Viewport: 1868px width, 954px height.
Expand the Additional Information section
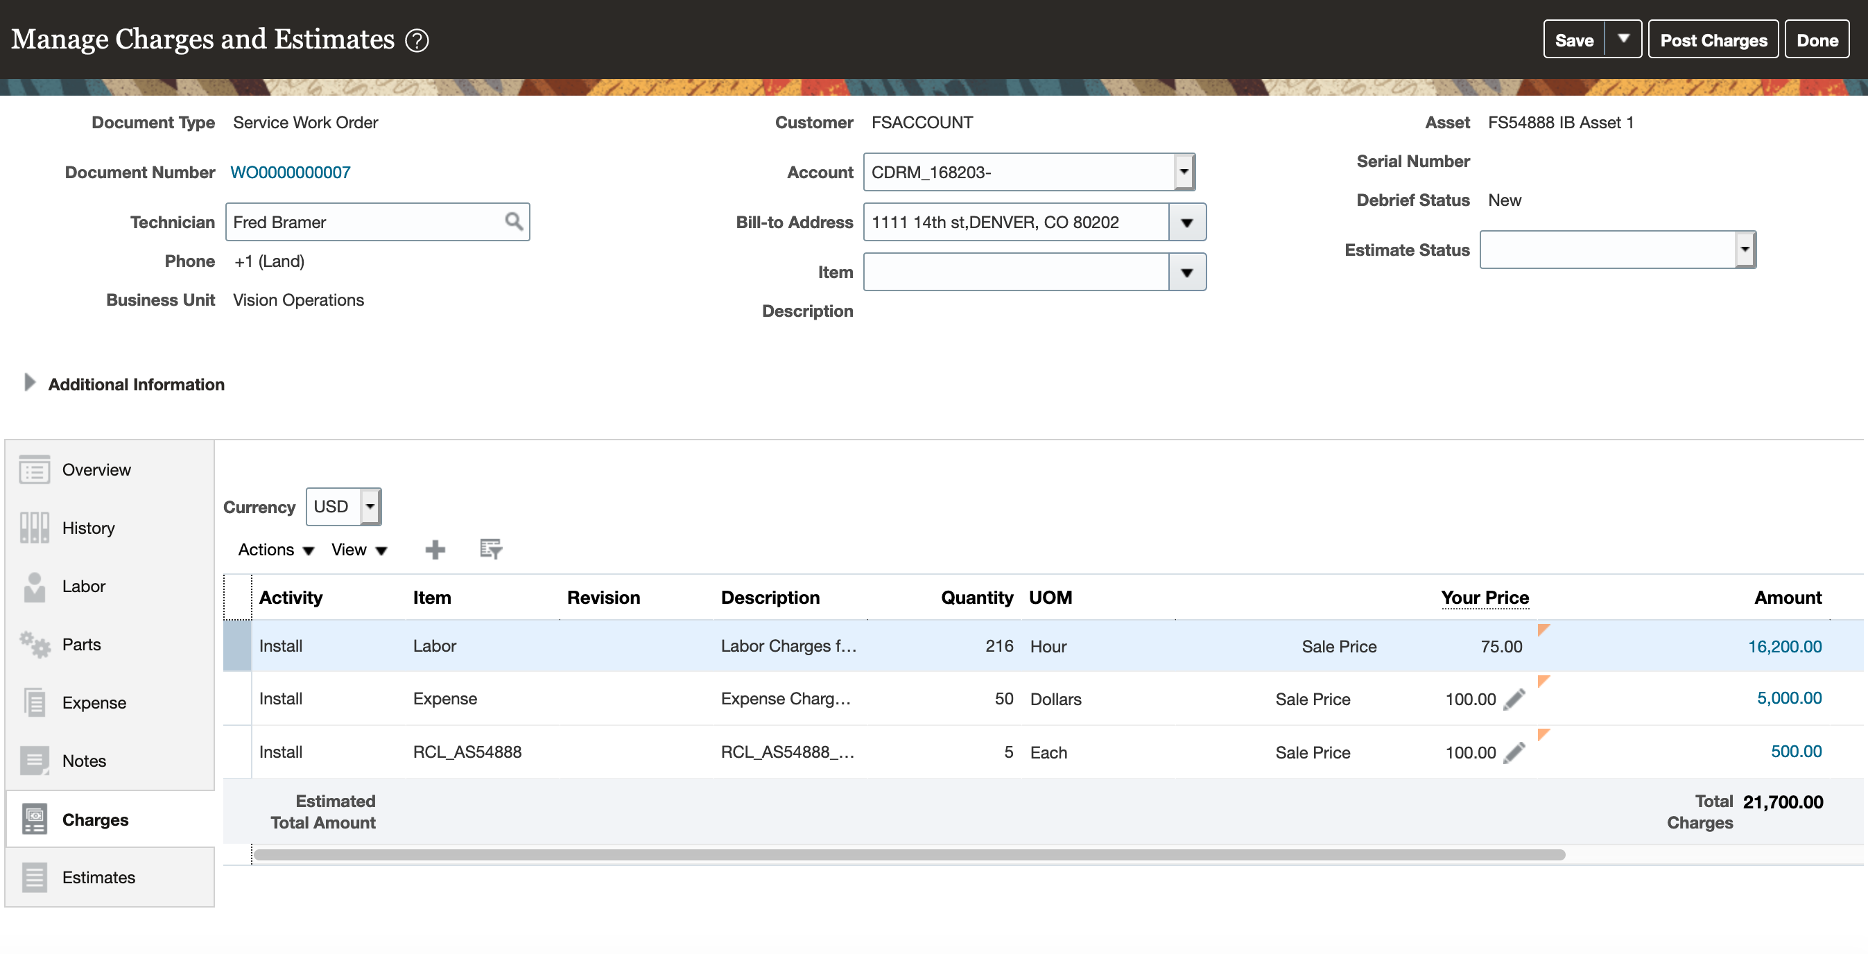(x=30, y=383)
